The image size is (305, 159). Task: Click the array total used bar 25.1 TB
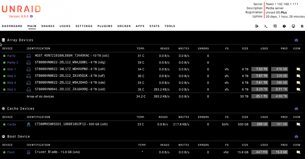click(260, 96)
